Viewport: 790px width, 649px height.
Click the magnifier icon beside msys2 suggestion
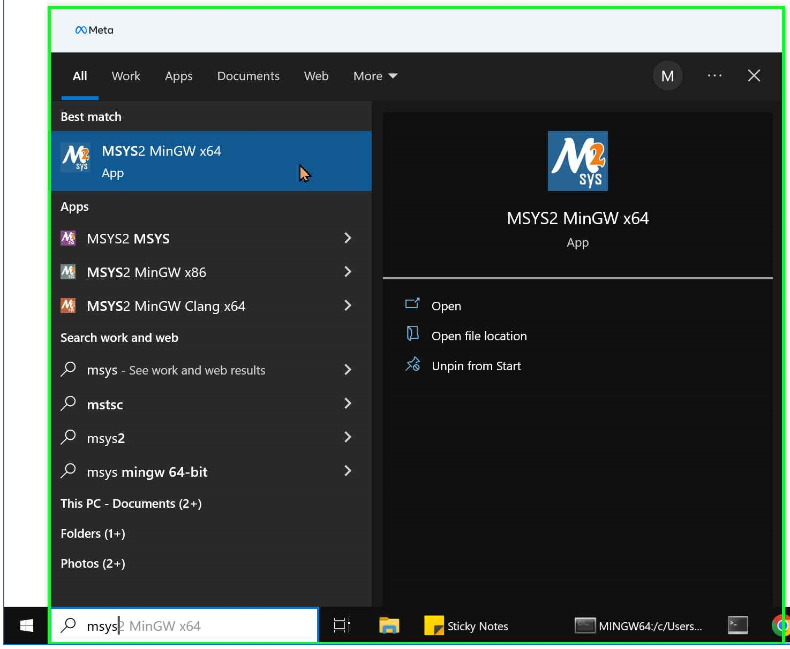(69, 437)
